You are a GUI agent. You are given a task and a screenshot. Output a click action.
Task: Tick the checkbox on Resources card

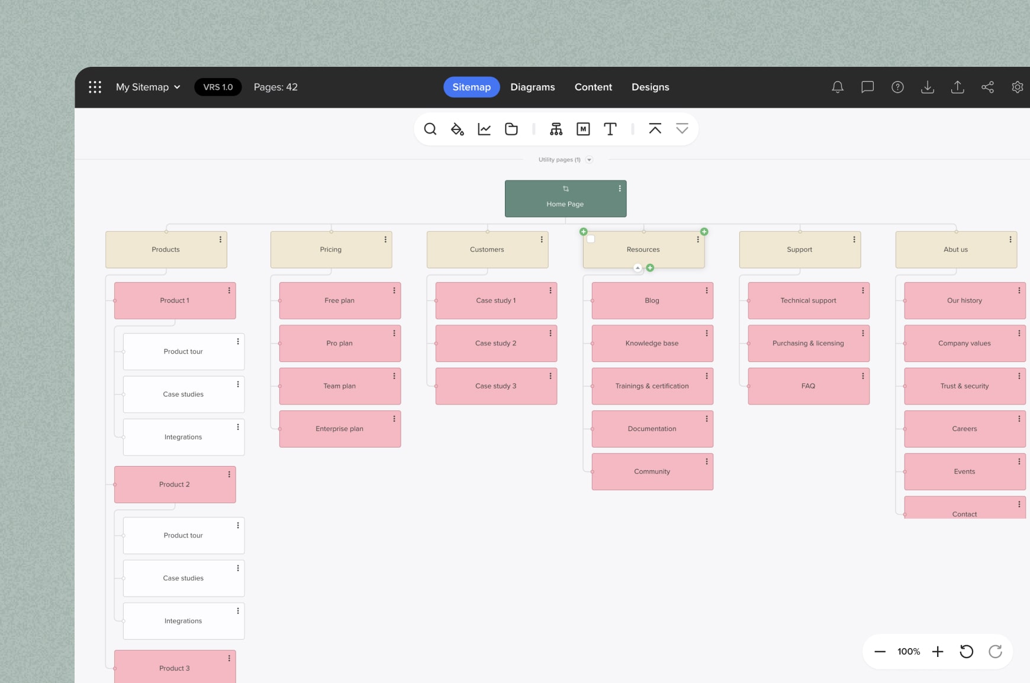[591, 239]
